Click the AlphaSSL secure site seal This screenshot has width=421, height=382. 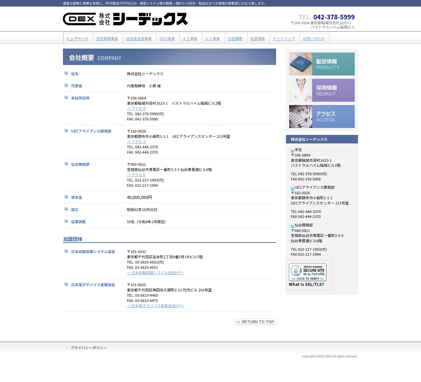tap(308, 272)
